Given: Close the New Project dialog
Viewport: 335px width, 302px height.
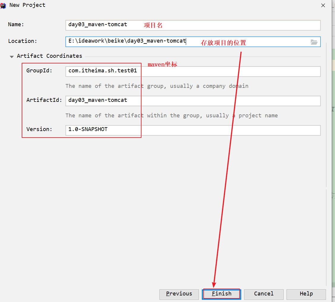Looking at the screenshot, I should (323, 5).
